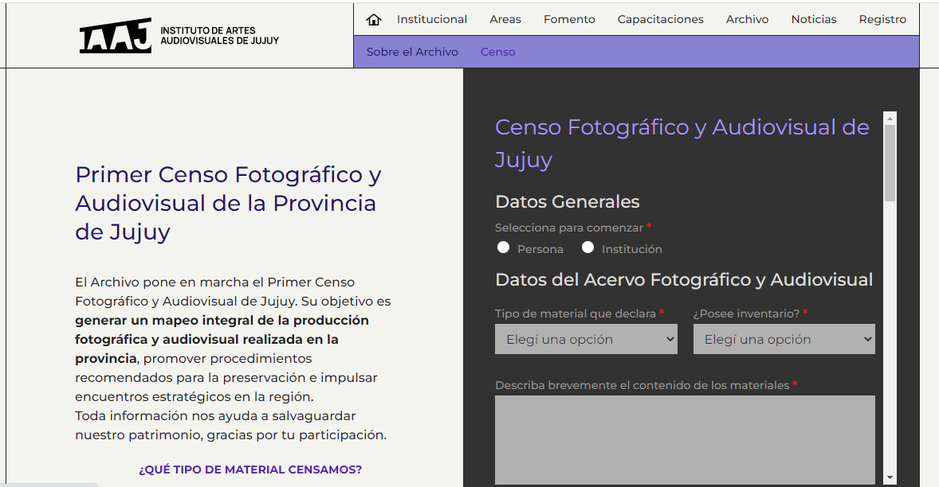
Task: Select the Institución radio button
Action: click(x=588, y=247)
